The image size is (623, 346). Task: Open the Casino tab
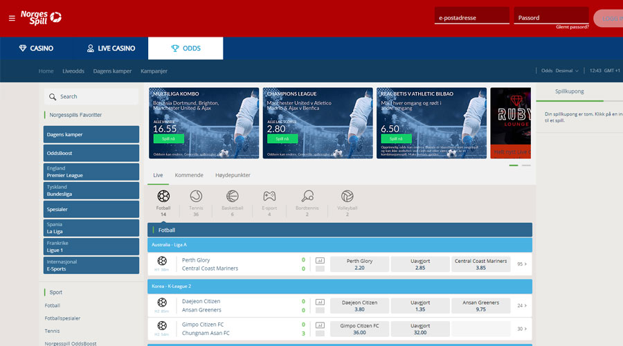(x=36, y=48)
